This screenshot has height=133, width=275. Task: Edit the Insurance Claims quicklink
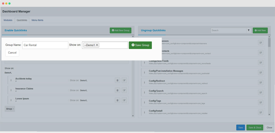coord(124,90)
